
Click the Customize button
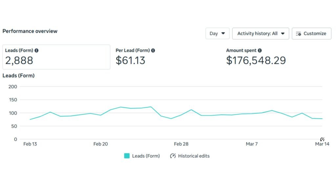311,33
